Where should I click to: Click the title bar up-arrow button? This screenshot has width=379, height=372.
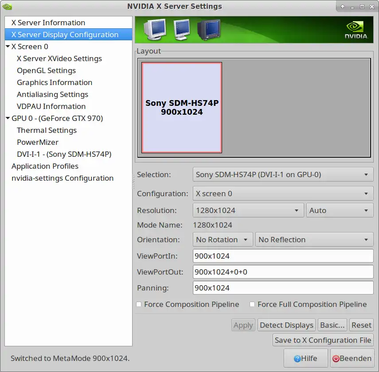coord(343,7)
